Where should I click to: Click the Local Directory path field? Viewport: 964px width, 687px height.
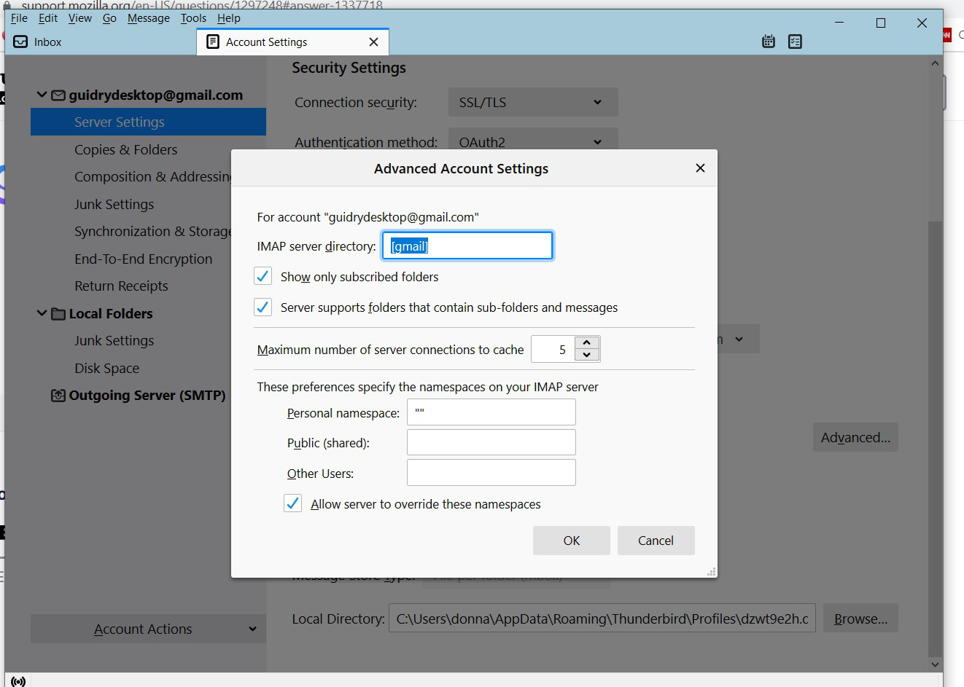[602, 618]
